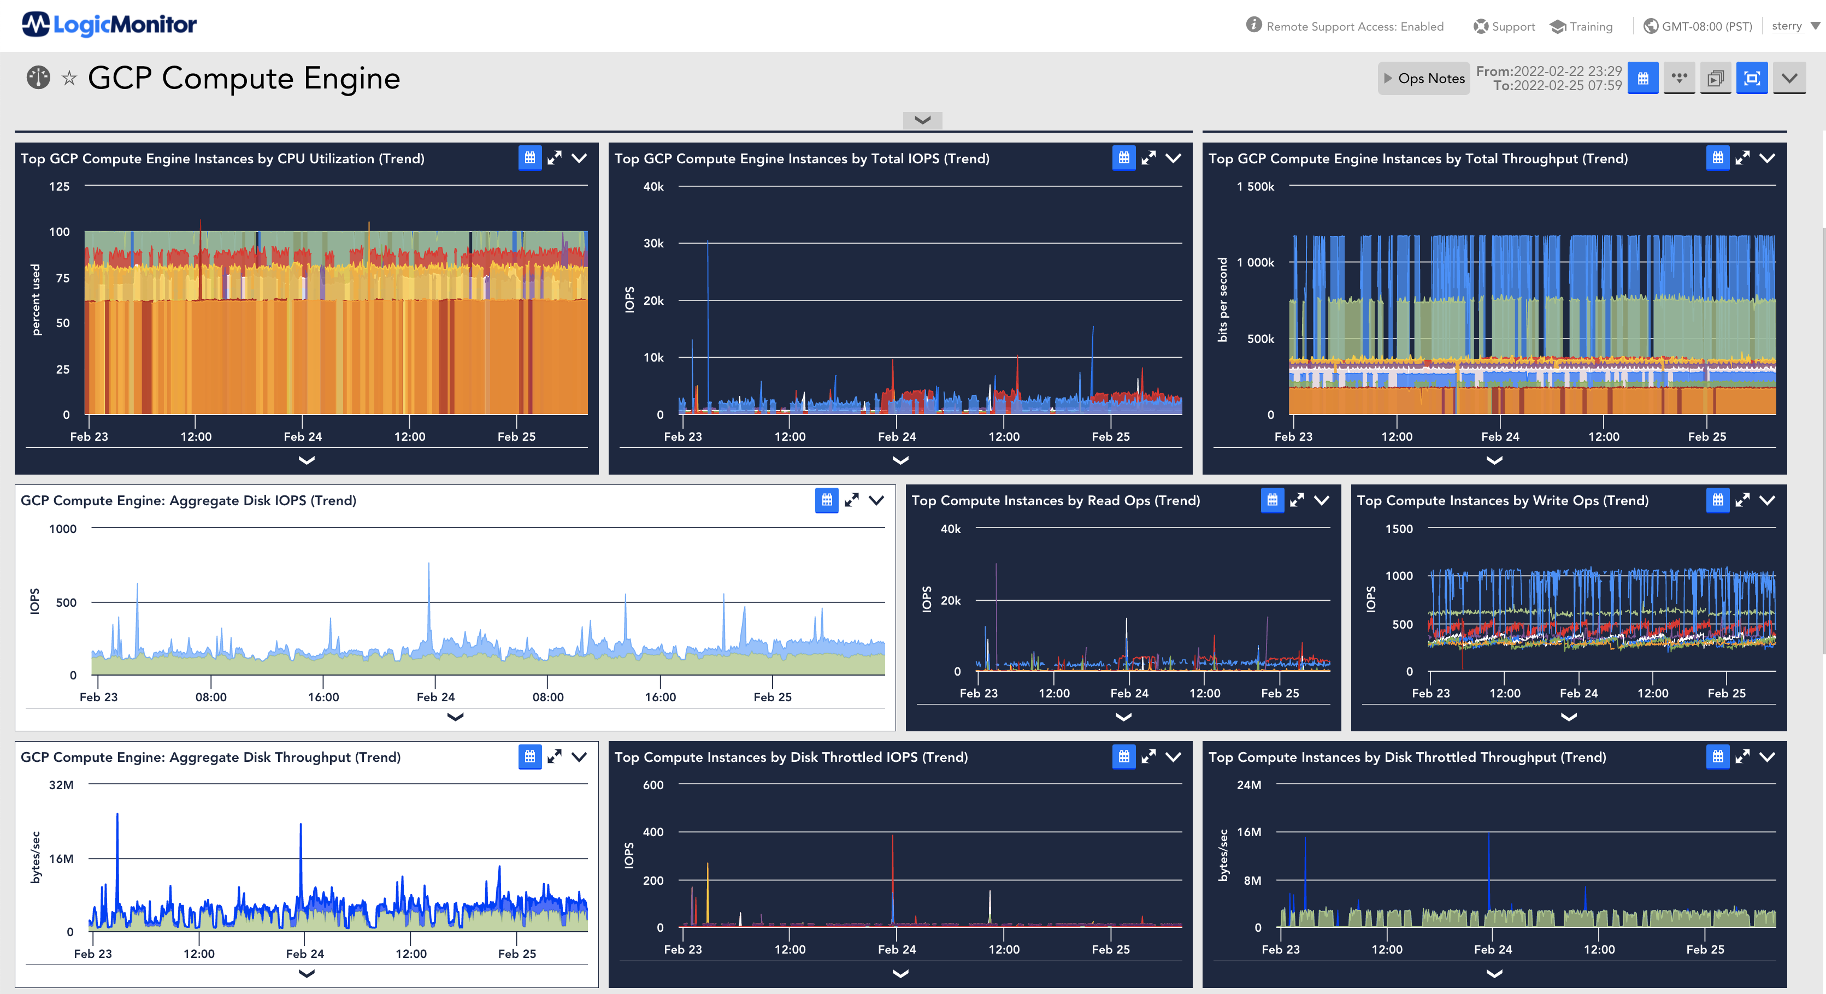Show legend under CPU Utilization chart
Screen dimensions: 1826x994
[x=306, y=460]
